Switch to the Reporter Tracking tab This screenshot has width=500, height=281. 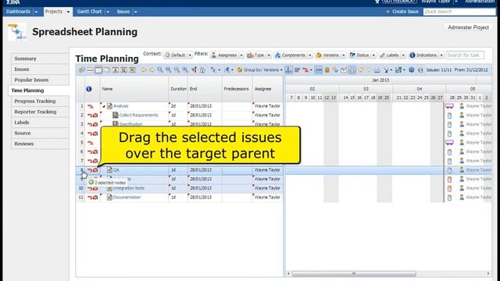tap(40, 112)
